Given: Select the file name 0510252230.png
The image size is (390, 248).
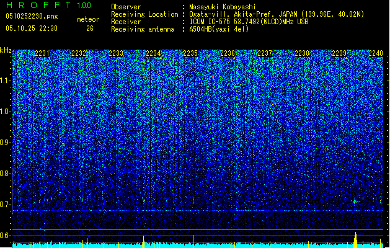Looking at the screenshot, I should click(32, 16).
